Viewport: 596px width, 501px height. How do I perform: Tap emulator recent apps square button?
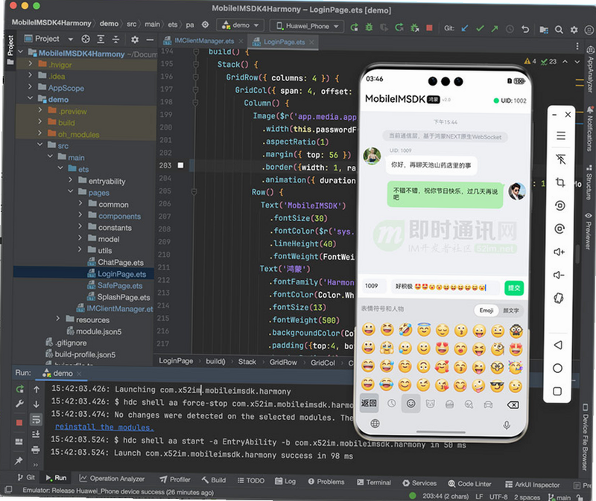[557, 392]
